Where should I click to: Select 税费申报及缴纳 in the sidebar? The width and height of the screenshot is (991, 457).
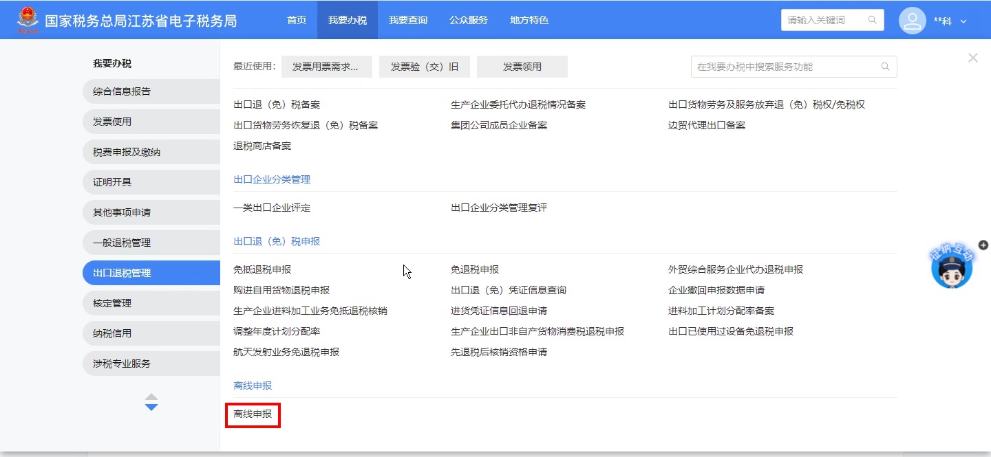click(127, 152)
